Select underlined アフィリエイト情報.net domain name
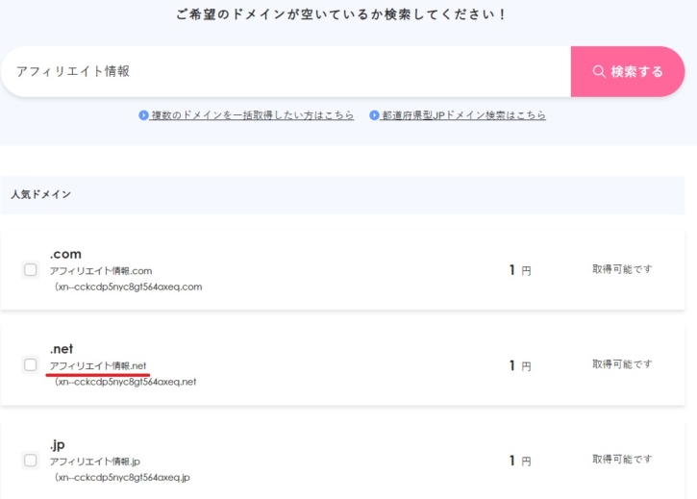The width and height of the screenshot is (697, 499). [98, 366]
